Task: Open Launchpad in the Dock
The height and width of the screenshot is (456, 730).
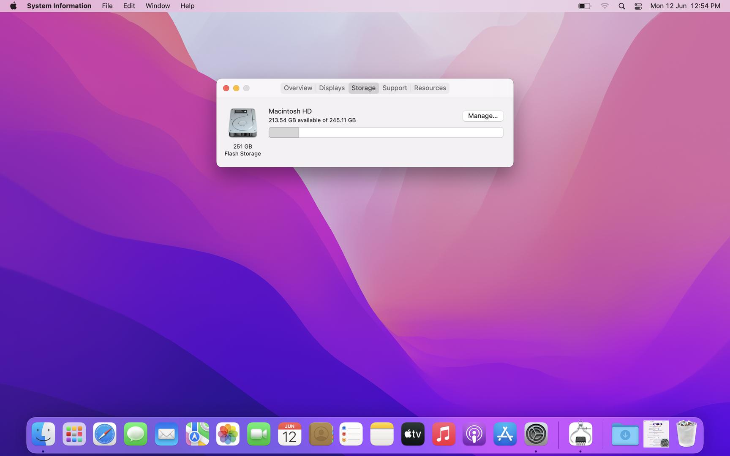Action: pyautogui.click(x=74, y=434)
